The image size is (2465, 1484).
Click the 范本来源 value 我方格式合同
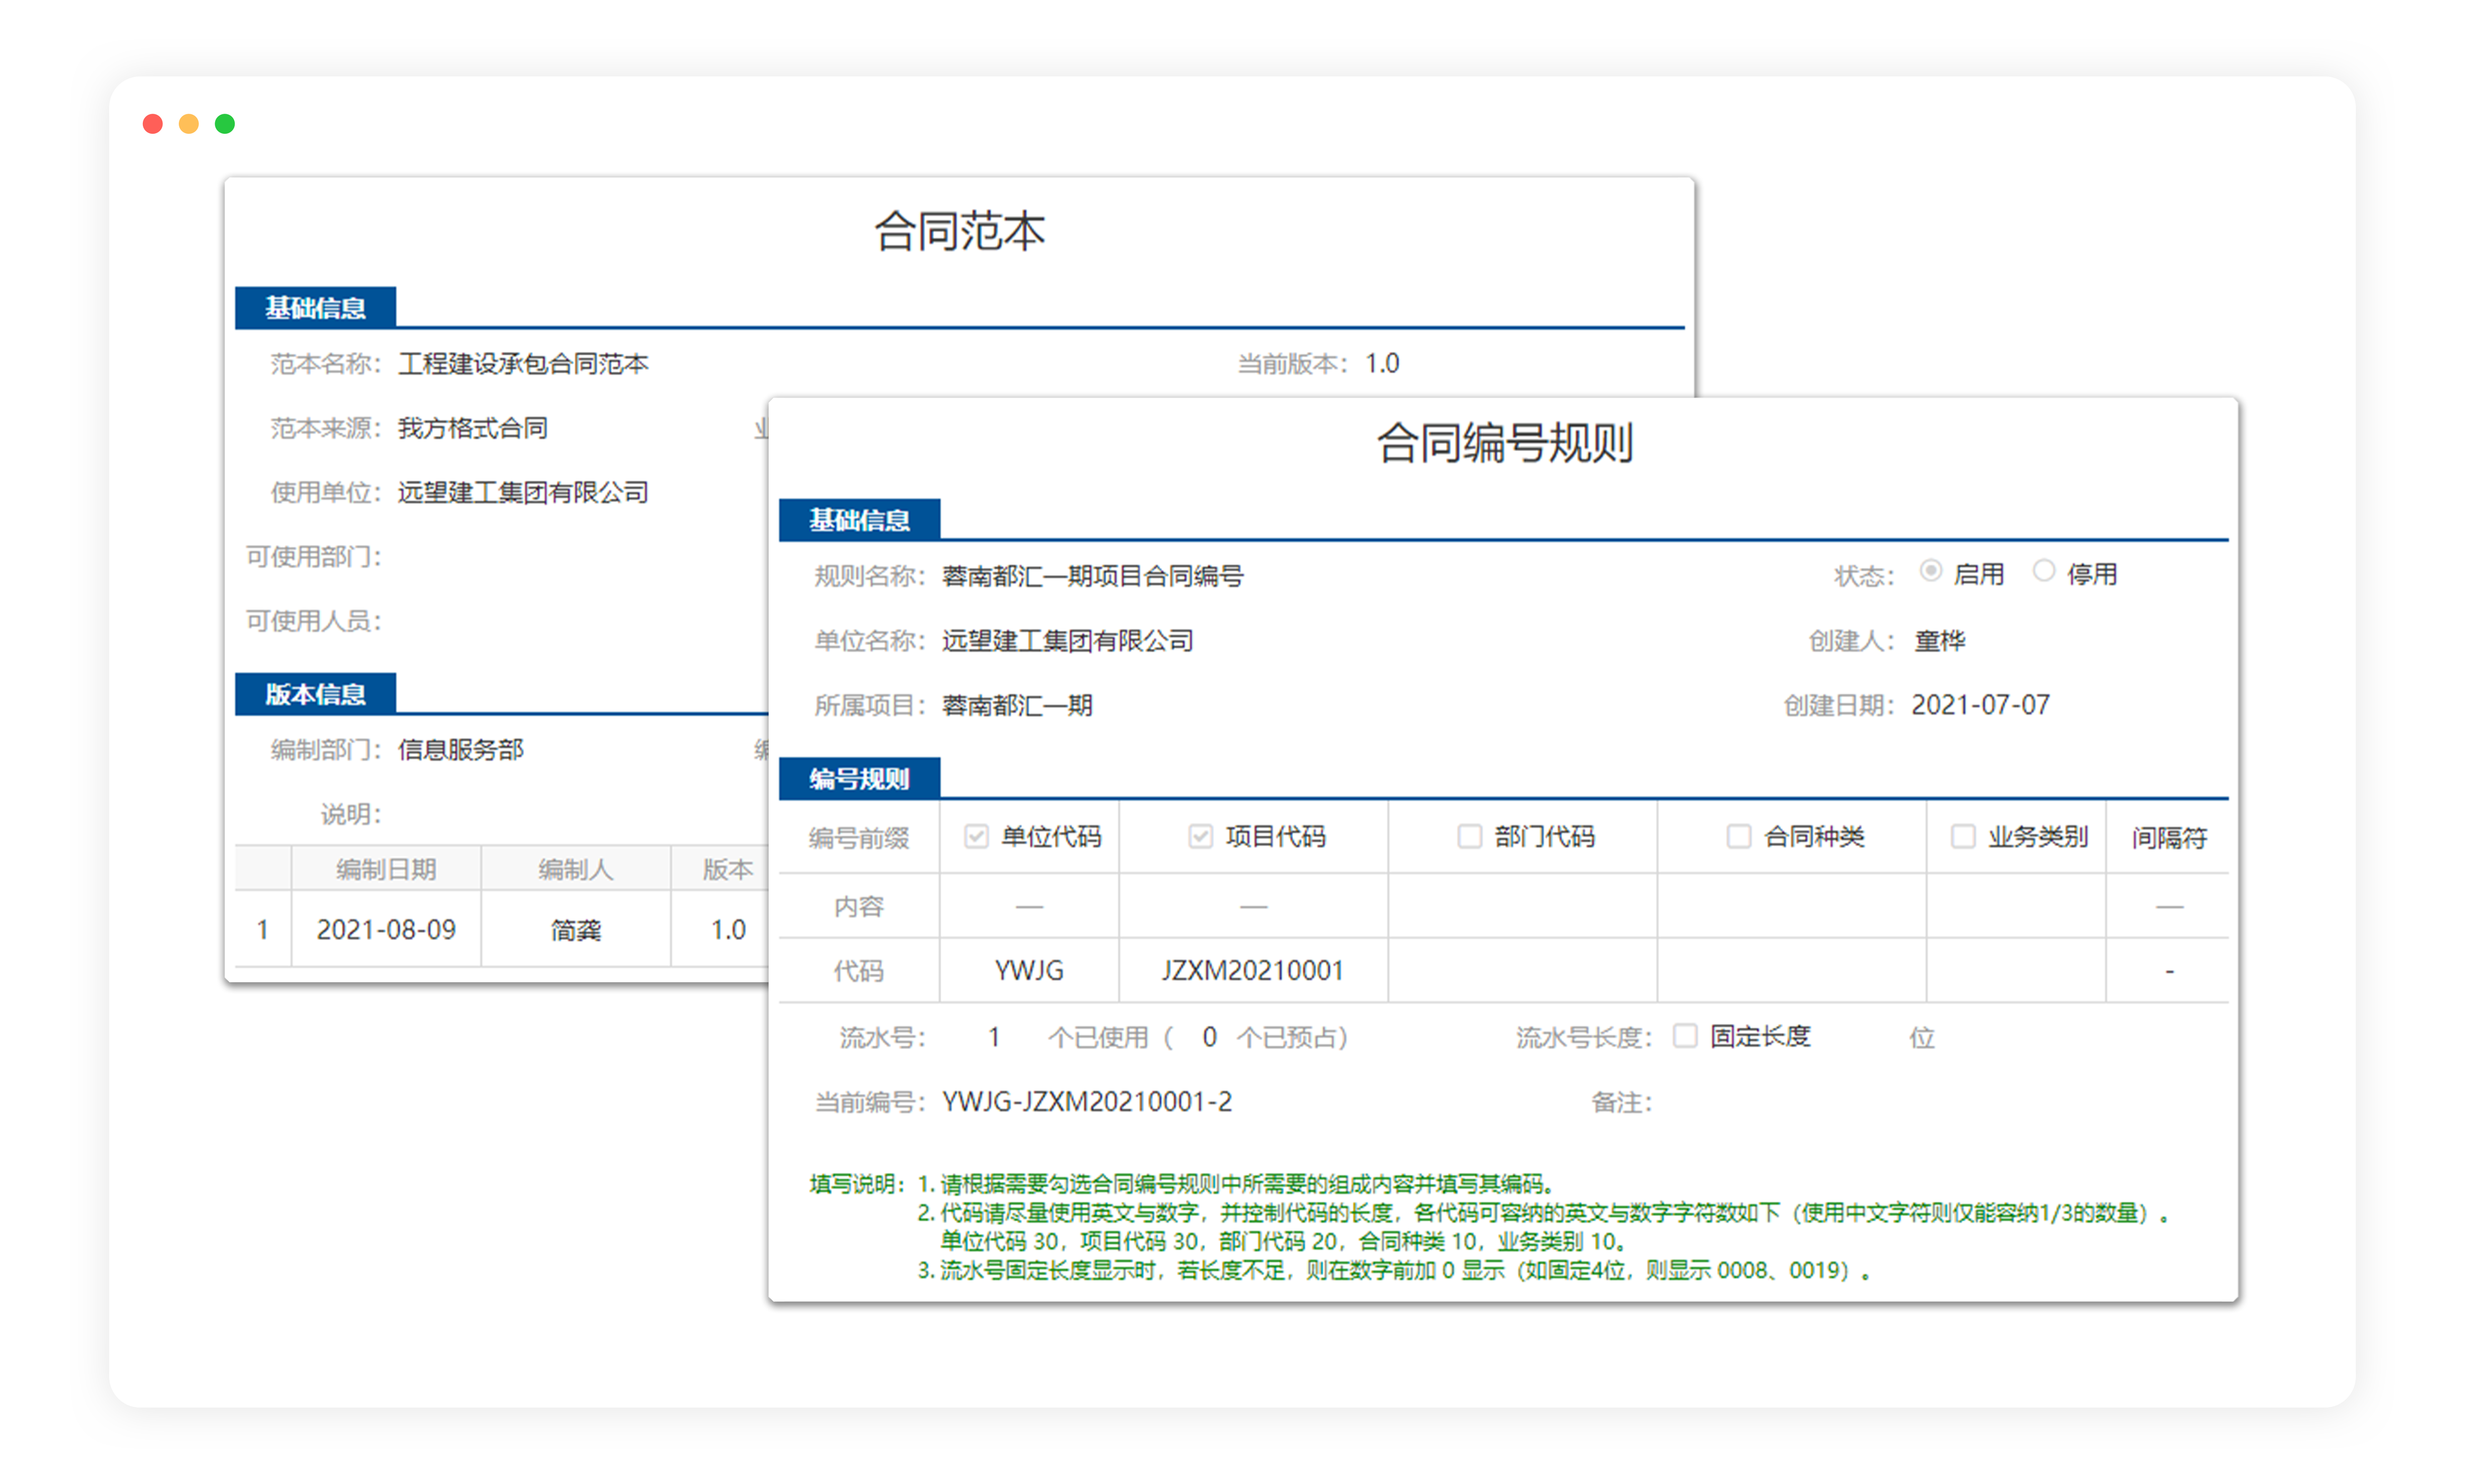point(473,428)
